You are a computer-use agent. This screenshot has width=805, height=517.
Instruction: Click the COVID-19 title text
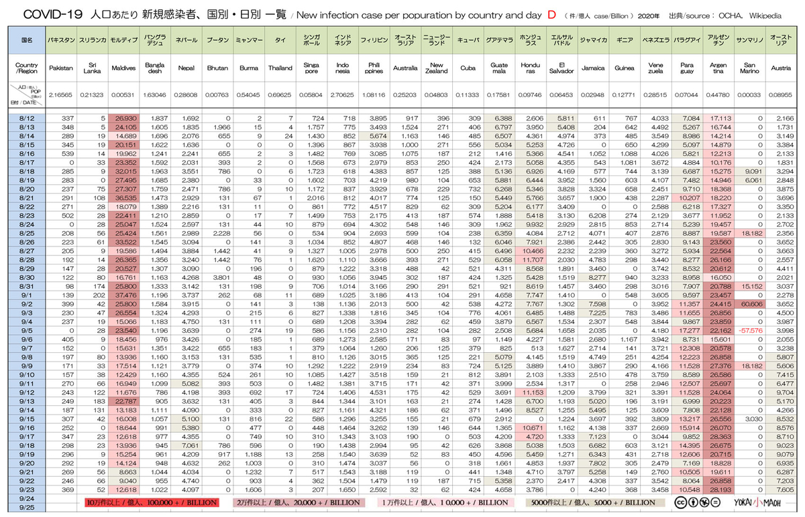[54, 13]
